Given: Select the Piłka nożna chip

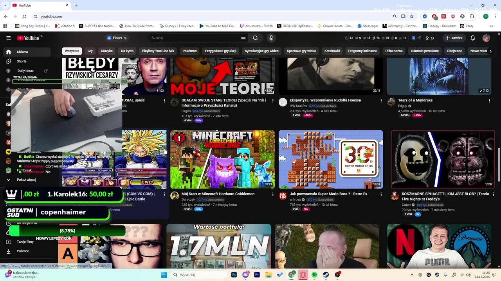Looking at the screenshot, I should 394,51.
